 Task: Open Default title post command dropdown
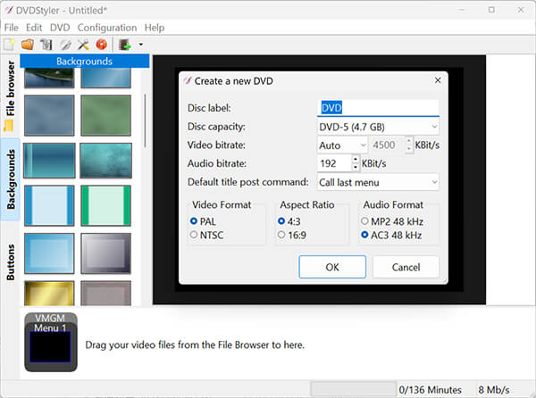378,182
